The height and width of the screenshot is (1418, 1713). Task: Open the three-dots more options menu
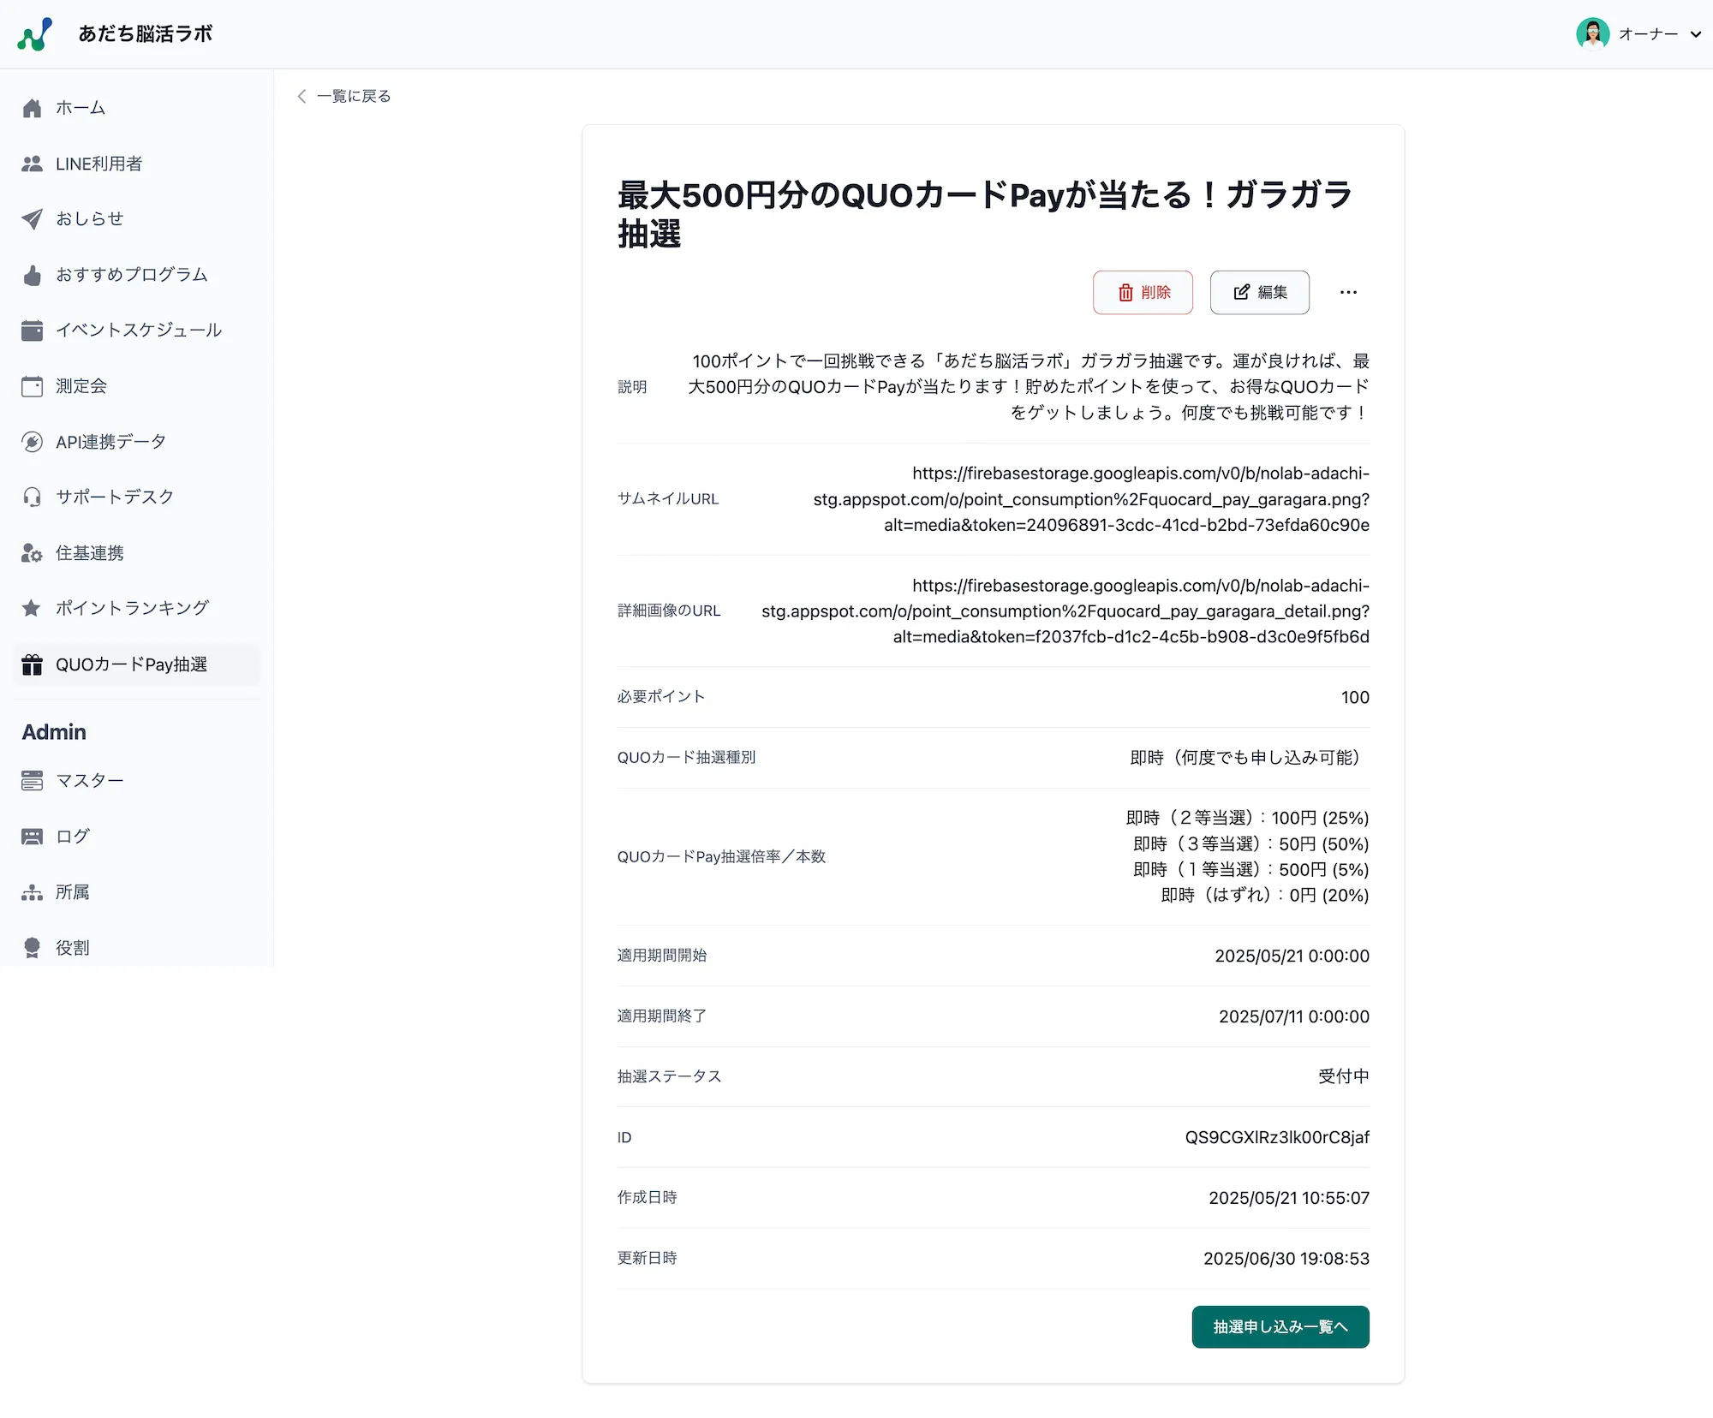coord(1348,292)
